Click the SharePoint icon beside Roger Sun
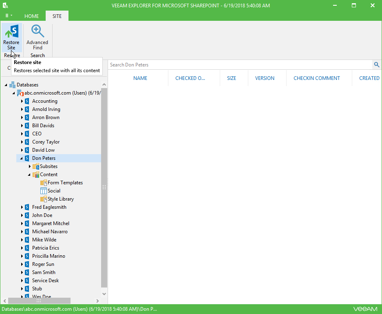 27,264
